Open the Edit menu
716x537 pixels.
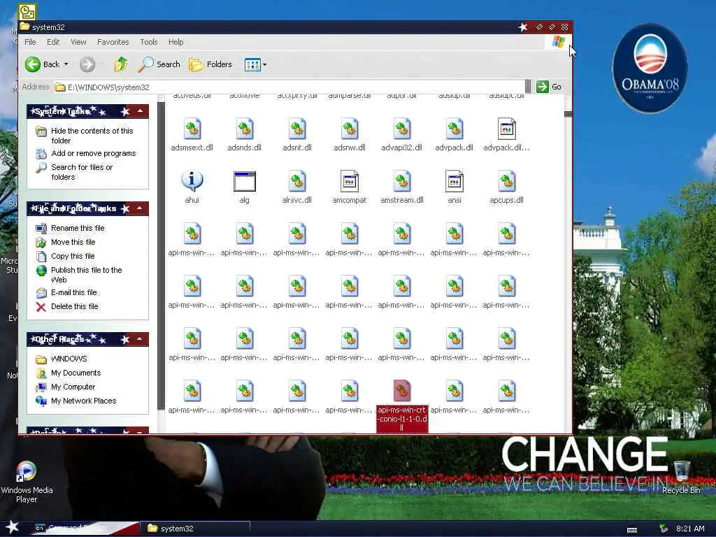click(53, 42)
